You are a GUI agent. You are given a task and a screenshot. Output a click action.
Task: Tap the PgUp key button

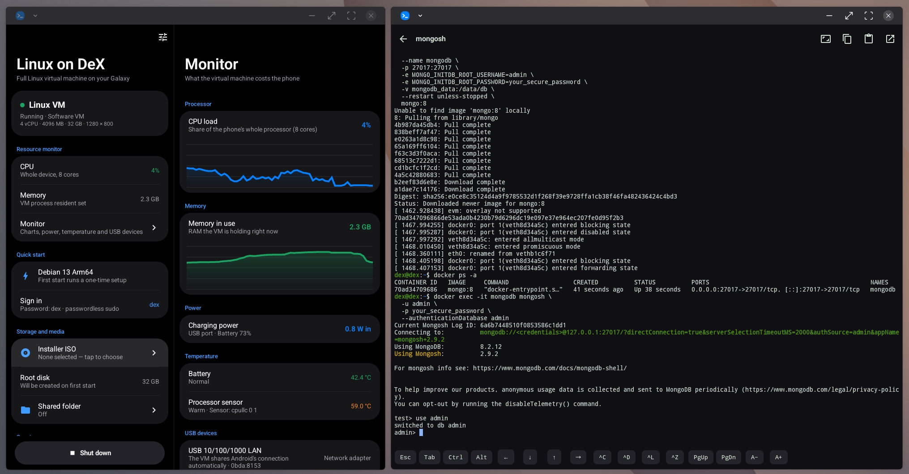pyautogui.click(x=701, y=457)
